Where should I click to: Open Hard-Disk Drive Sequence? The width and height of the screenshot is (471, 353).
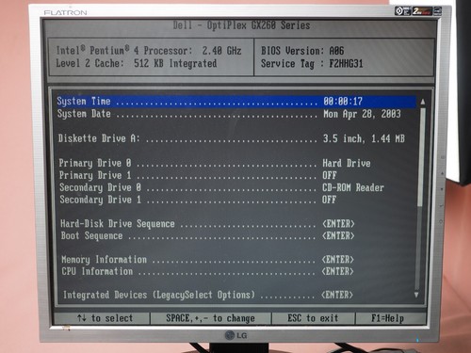[207, 224]
